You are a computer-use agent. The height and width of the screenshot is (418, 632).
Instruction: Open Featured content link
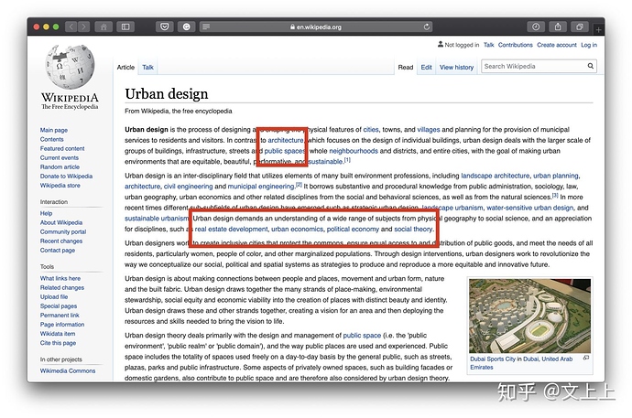[x=62, y=148]
